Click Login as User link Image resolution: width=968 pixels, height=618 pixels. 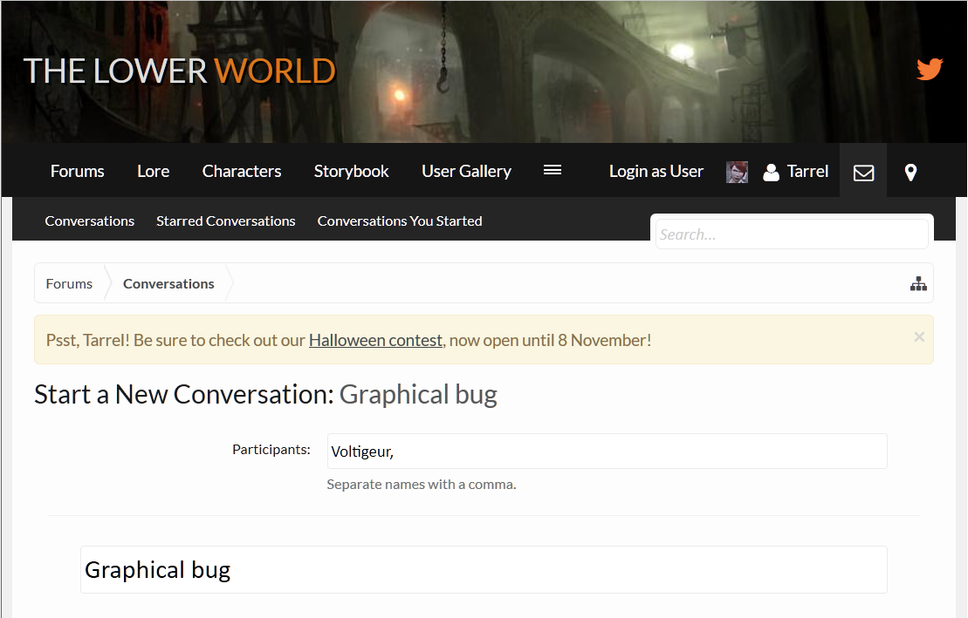pos(656,172)
